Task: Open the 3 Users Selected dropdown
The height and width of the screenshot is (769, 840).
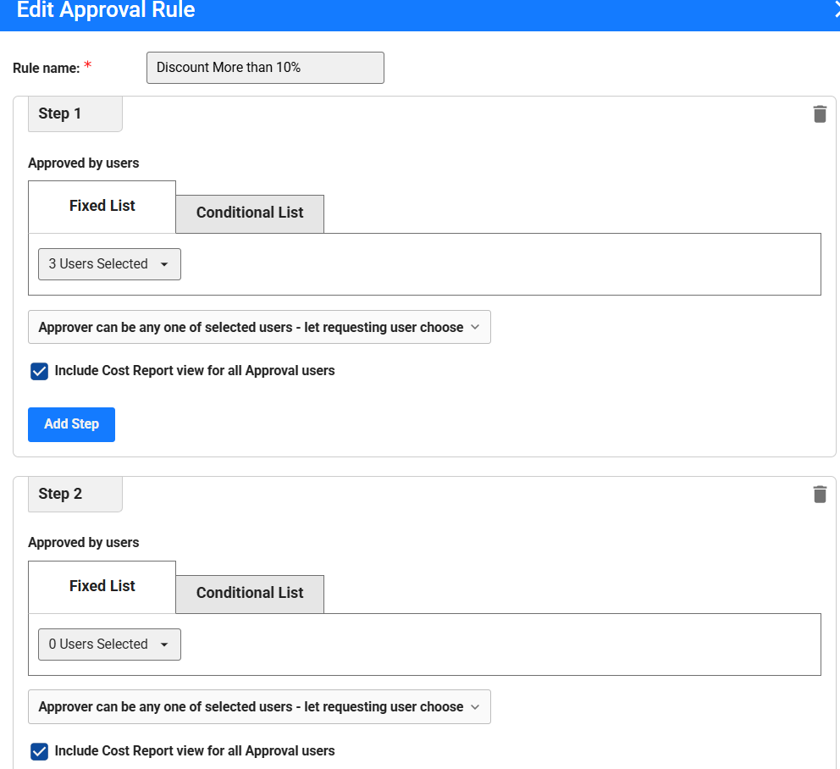Action: (x=109, y=264)
